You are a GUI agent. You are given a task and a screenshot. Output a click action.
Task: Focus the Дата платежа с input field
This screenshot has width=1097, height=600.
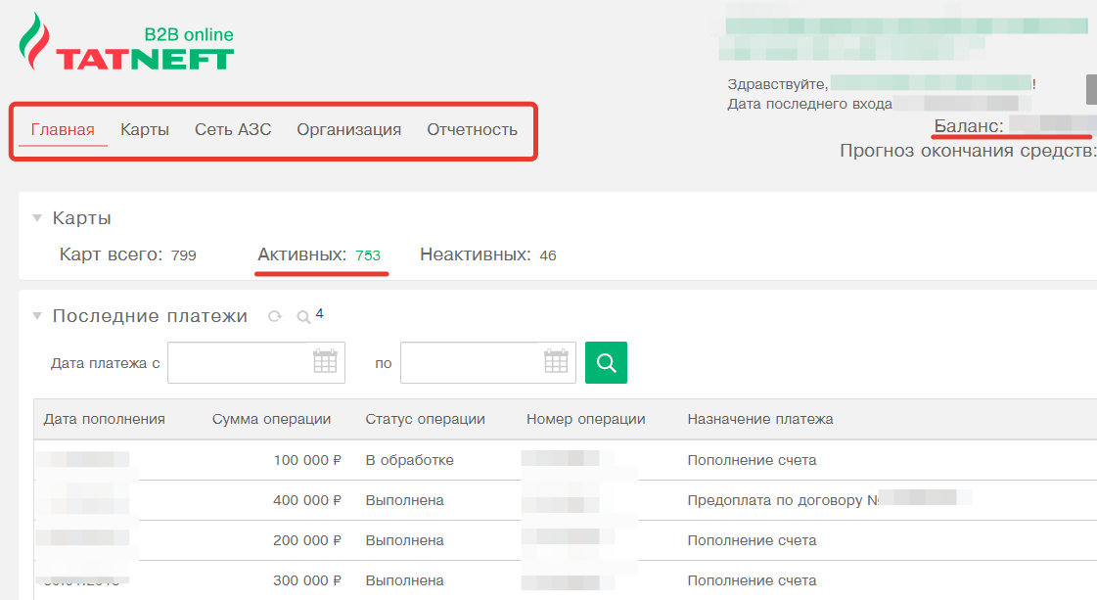coord(256,363)
